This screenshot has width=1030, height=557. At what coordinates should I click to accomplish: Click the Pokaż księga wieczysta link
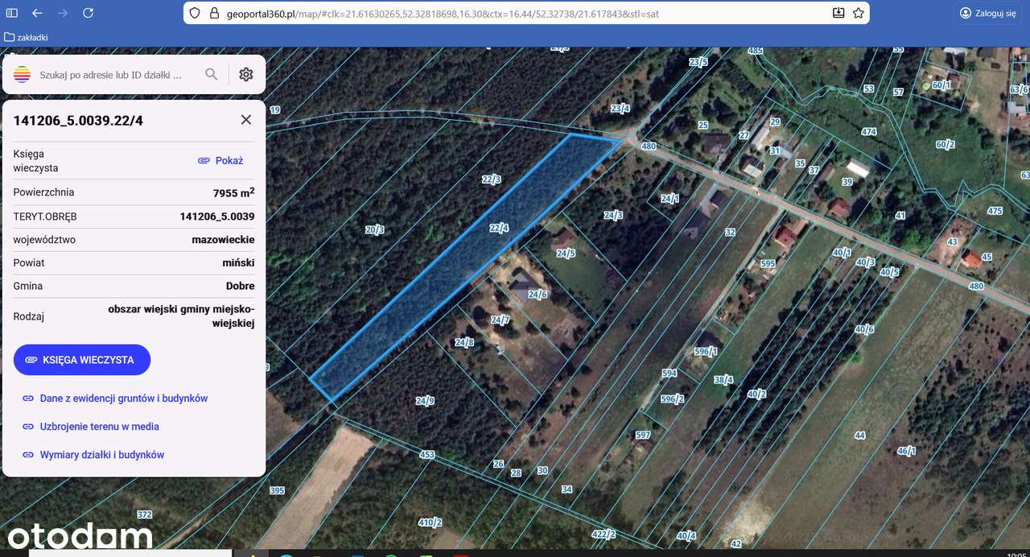[x=221, y=161]
